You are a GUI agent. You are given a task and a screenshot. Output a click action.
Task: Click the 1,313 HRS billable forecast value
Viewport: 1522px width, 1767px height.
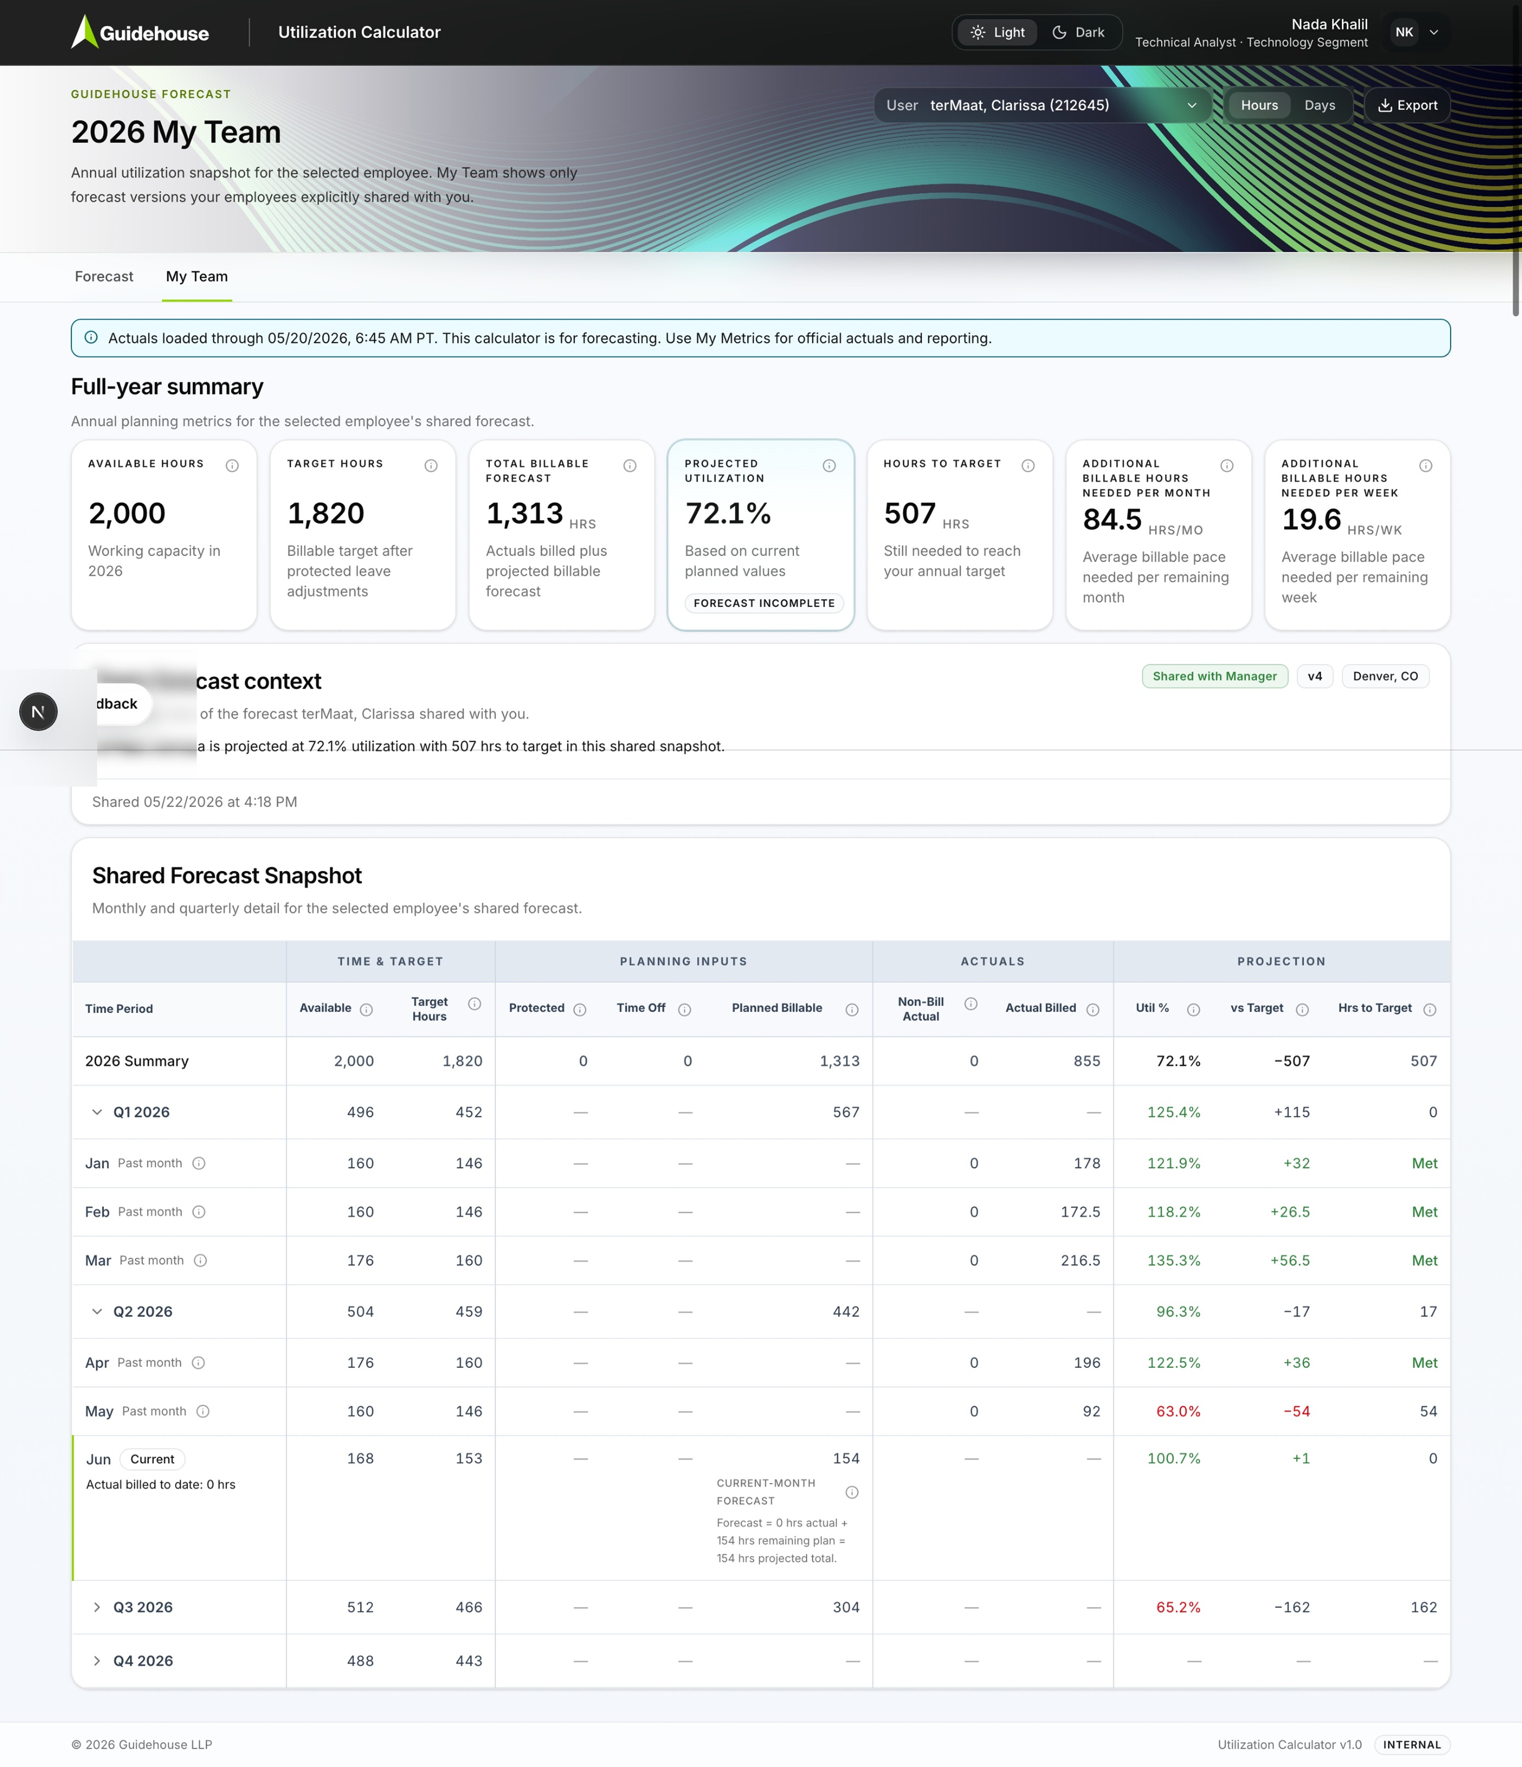[x=541, y=514]
